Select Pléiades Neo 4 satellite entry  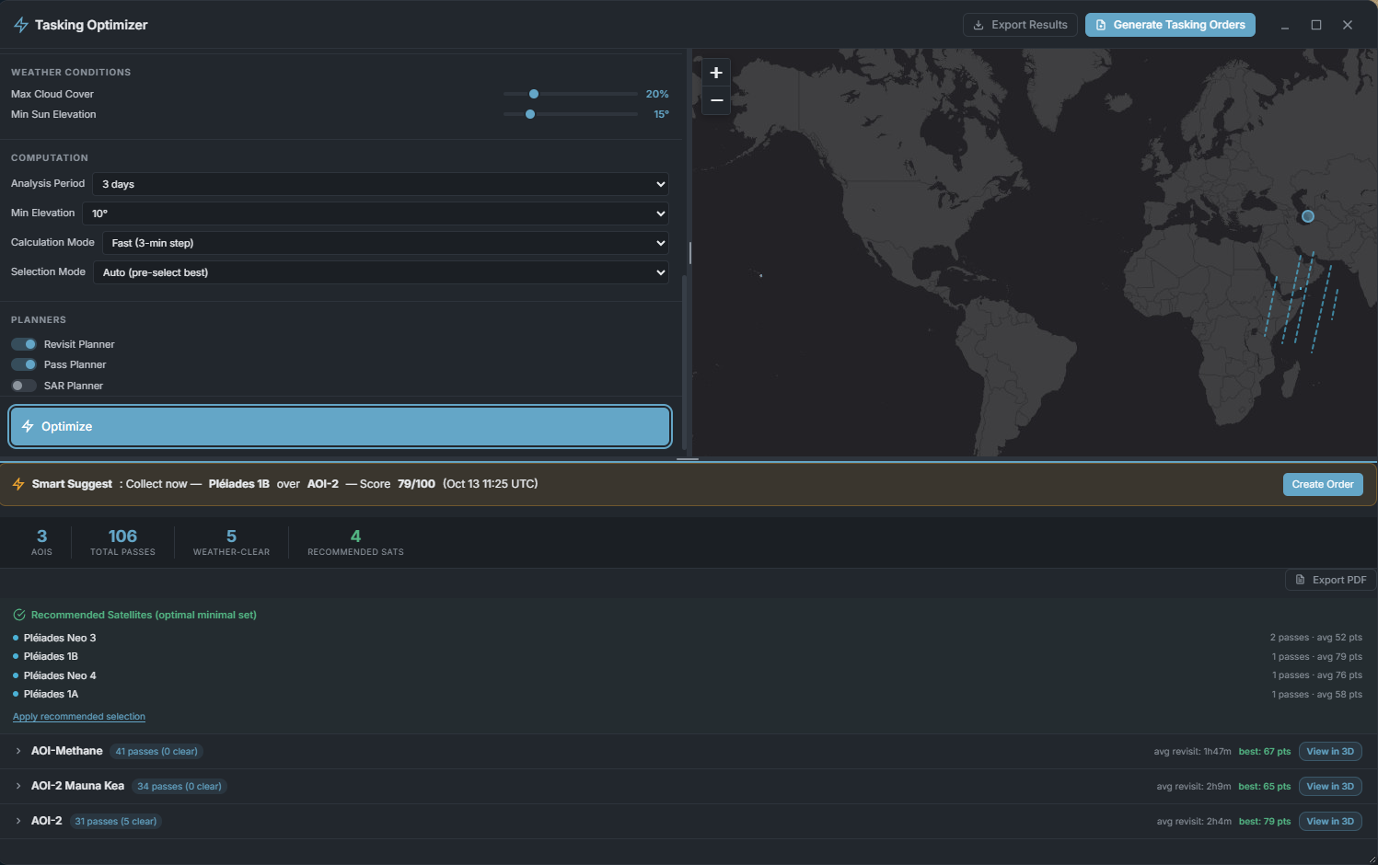pos(60,675)
